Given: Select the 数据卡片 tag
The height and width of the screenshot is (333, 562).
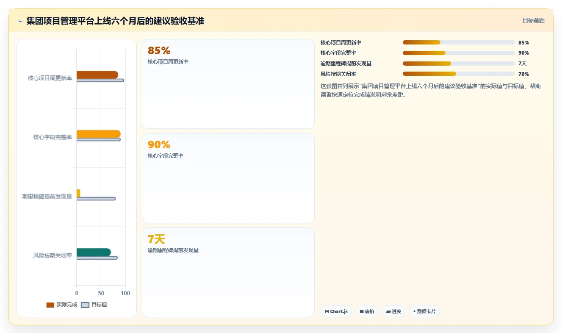Looking at the screenshot, I should pos(424,311).
